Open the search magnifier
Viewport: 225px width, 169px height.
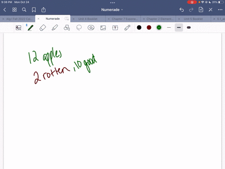coord(24,10)
